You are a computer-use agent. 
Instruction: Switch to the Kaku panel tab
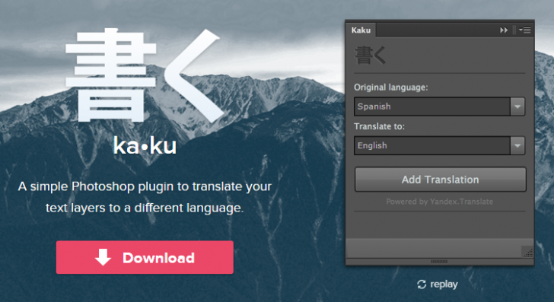pos(361,30)
